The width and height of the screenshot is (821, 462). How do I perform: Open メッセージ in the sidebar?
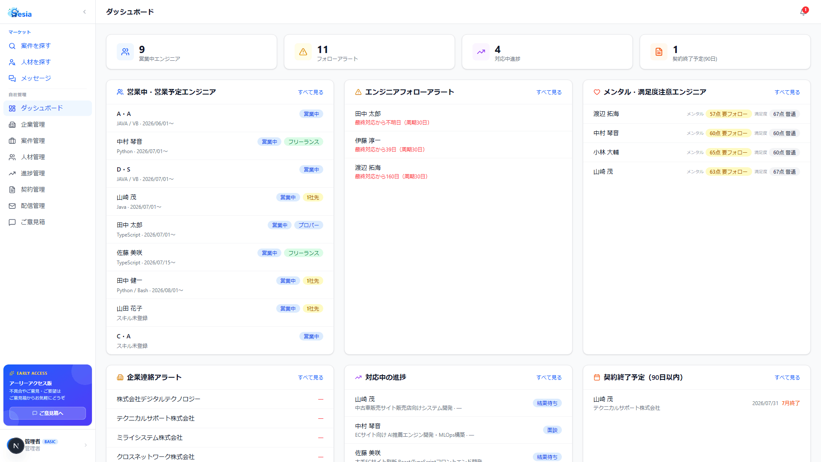coord(47,78)
